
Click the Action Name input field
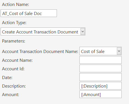point(29,13)
